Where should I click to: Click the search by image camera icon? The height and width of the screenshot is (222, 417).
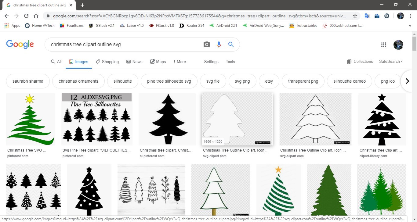pos(207,45)
